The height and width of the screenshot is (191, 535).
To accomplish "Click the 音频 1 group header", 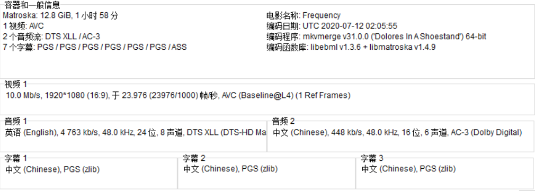I will pyautogui.click(x=15, y=121).
